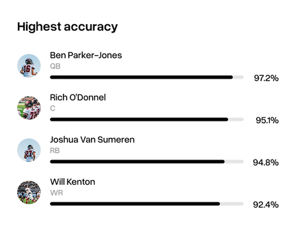Open Rich O'Donnel player name
Viewport: 296px width, 227px height.
click(x=78, y=98)
